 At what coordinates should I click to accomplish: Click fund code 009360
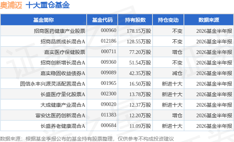coord(109,62)
